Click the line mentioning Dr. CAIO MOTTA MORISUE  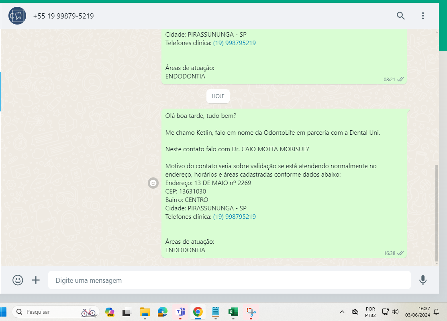coord(237,149)
